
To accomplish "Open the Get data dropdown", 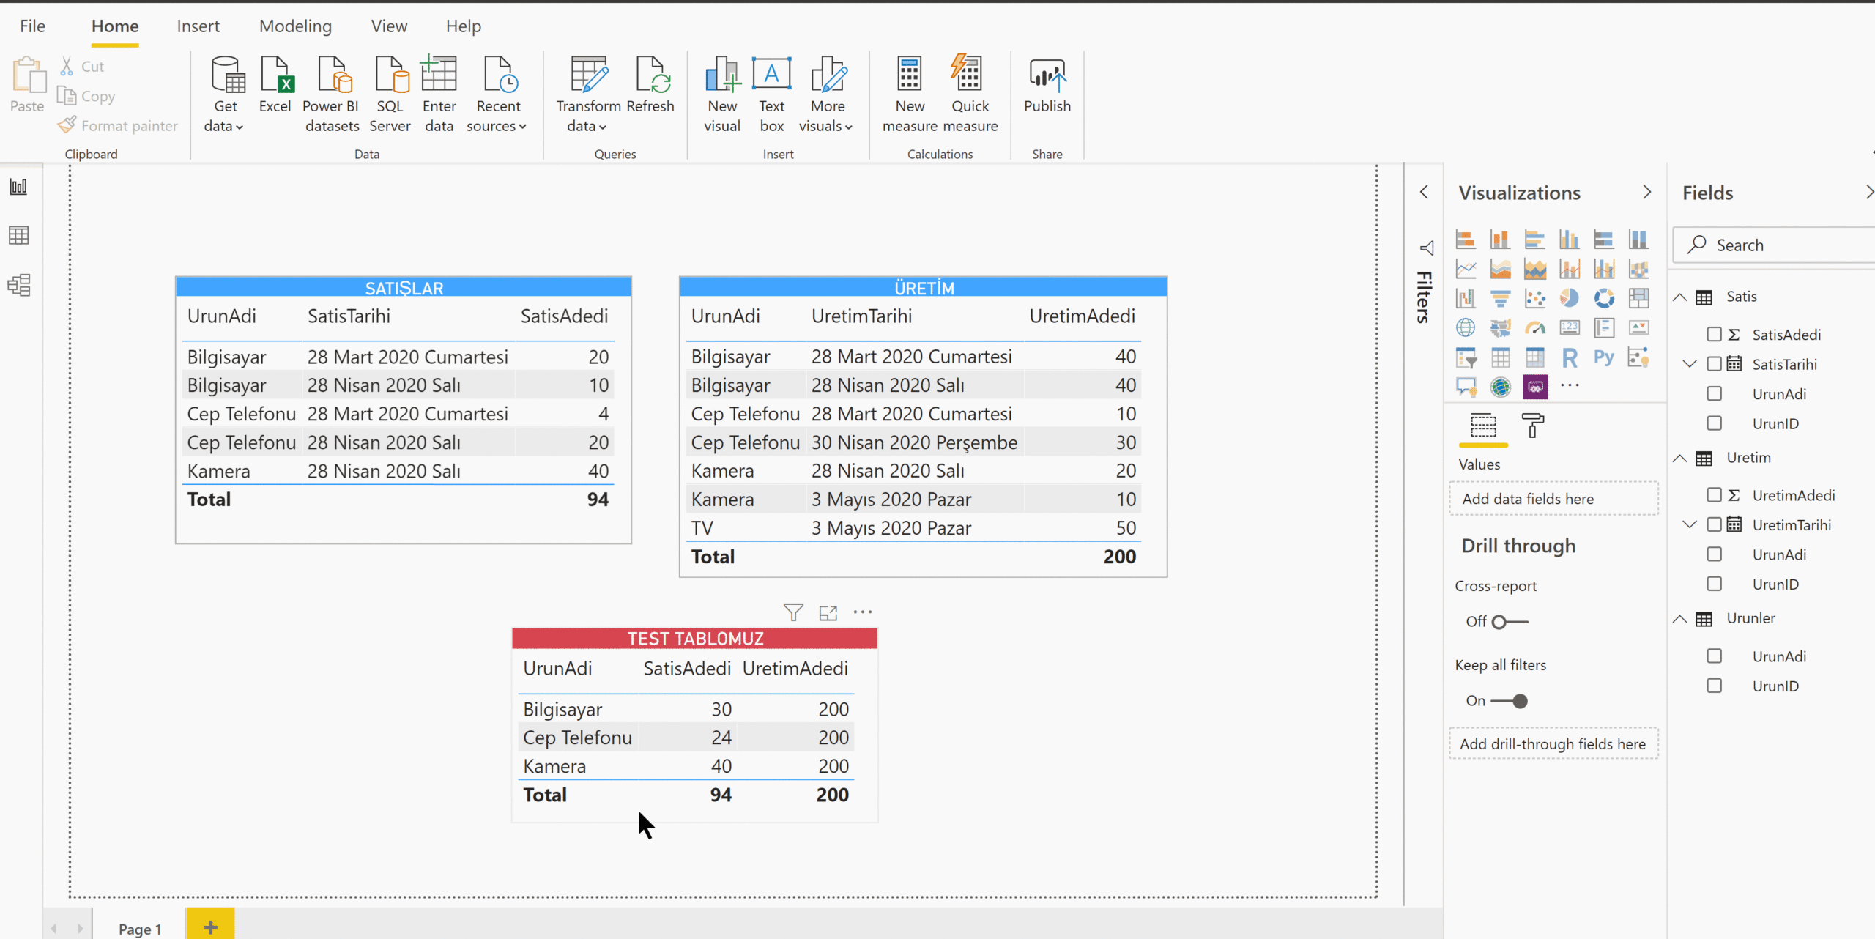I will 225,94.
